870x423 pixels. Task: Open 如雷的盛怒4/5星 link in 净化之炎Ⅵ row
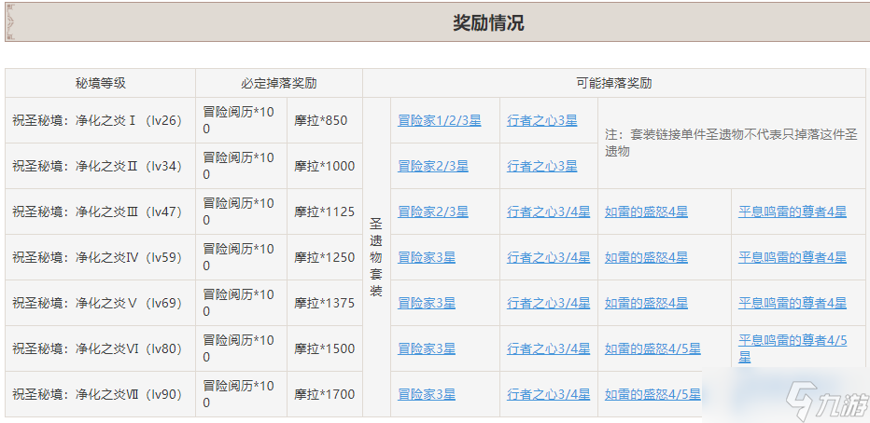[652, 348]
